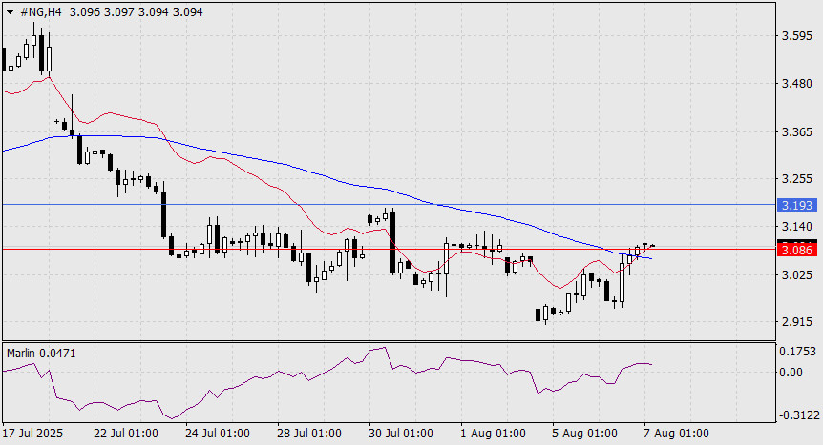Click the 3.255 price scale value
Viewport: 823px width, 445px height.
click(797, 179)
